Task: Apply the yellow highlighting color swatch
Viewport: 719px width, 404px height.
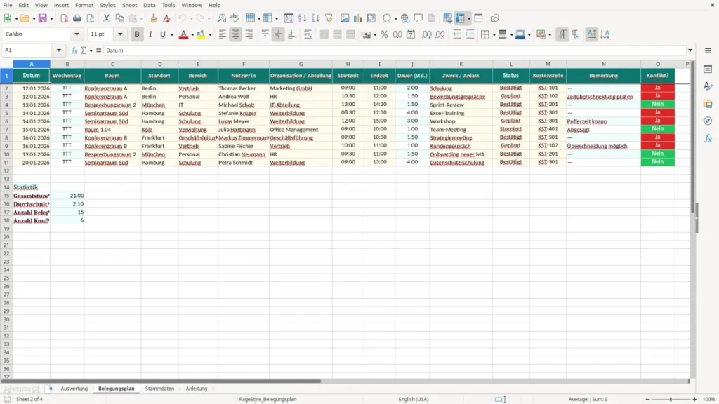Action: coord(201,34)
